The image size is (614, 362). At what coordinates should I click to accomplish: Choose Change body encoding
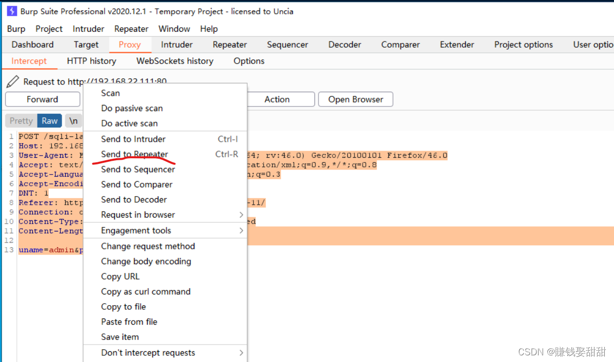165,262
